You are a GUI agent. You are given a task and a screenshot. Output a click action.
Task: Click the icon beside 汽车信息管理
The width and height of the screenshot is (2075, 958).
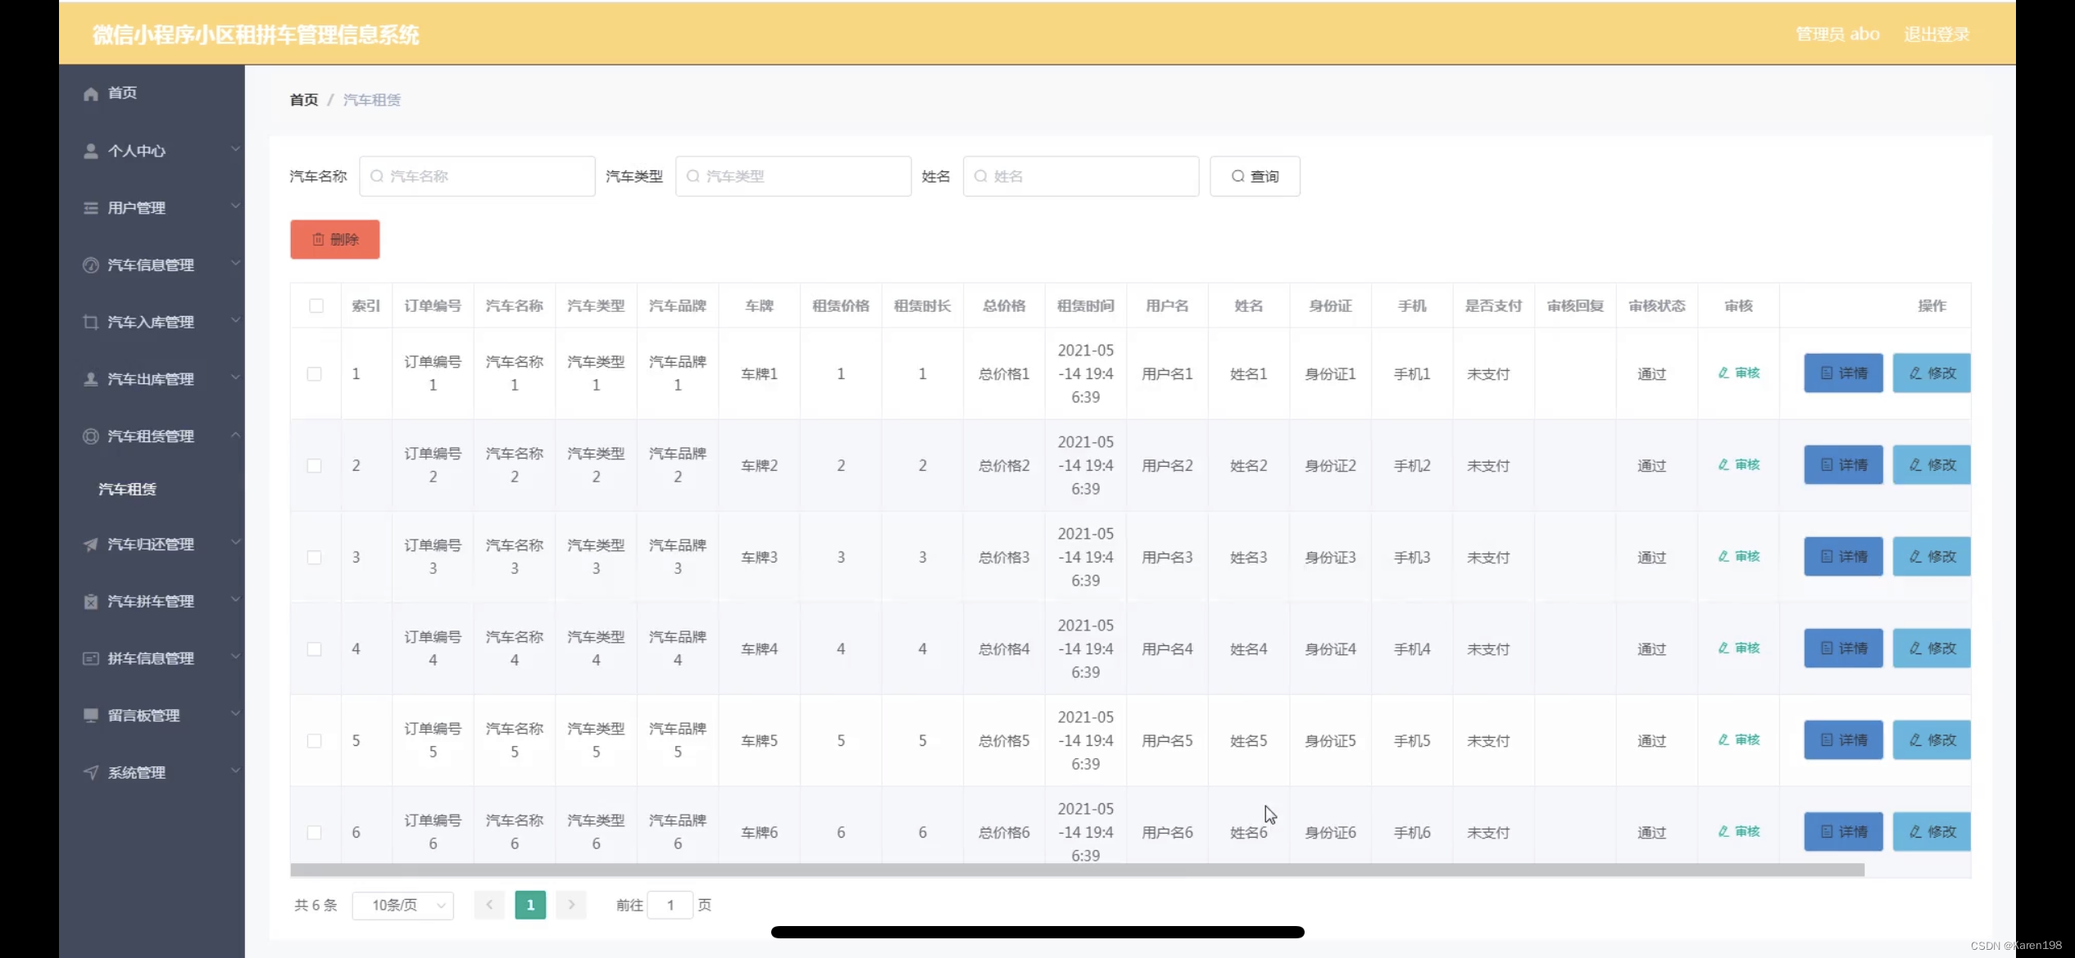click(91, 264)
